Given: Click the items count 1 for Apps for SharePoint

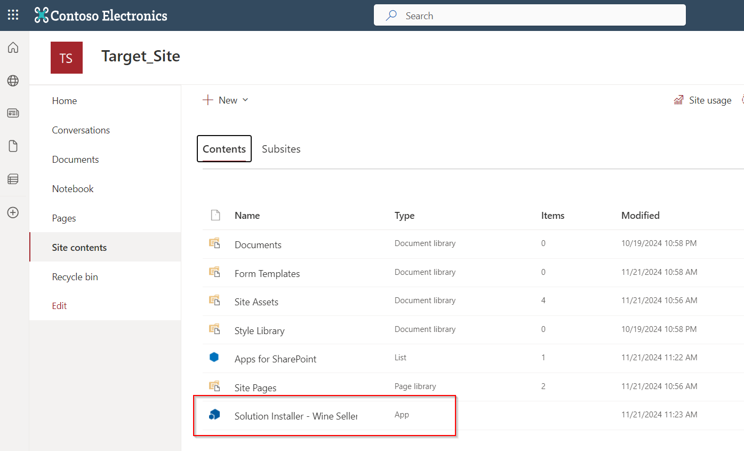Looking at the screenshot, I should [543, 358].
